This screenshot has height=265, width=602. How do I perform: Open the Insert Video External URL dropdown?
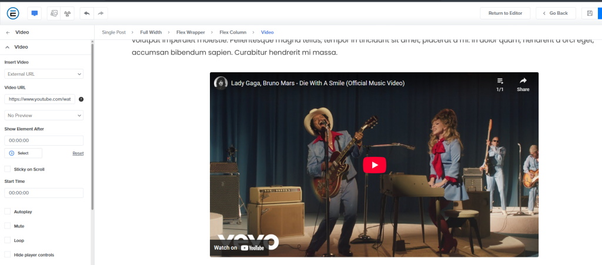[x=44, y=74]
